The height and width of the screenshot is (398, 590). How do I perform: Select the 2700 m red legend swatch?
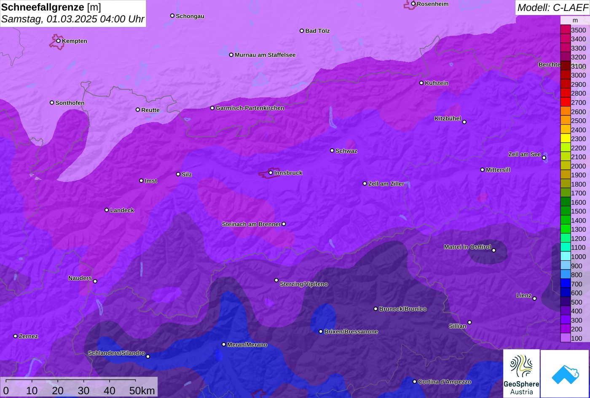pos(565,102)
